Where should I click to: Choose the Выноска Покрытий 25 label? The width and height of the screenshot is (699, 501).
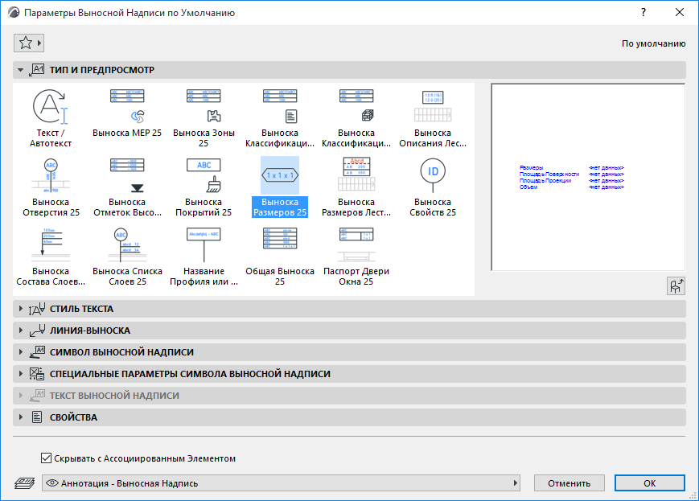click(x=204, y=187)
